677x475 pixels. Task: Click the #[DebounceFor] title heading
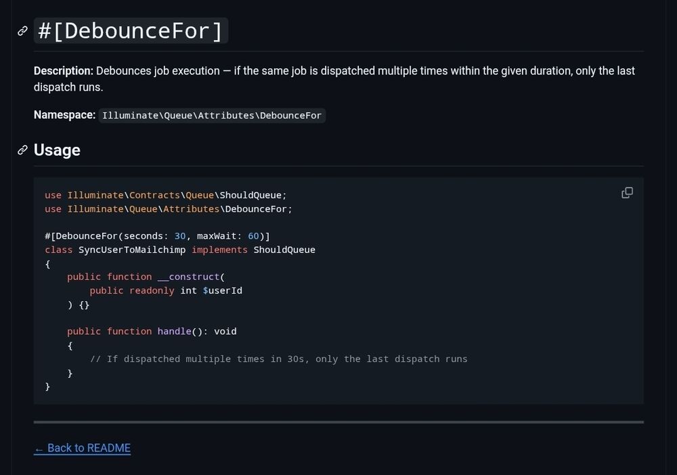pos(131,31)
